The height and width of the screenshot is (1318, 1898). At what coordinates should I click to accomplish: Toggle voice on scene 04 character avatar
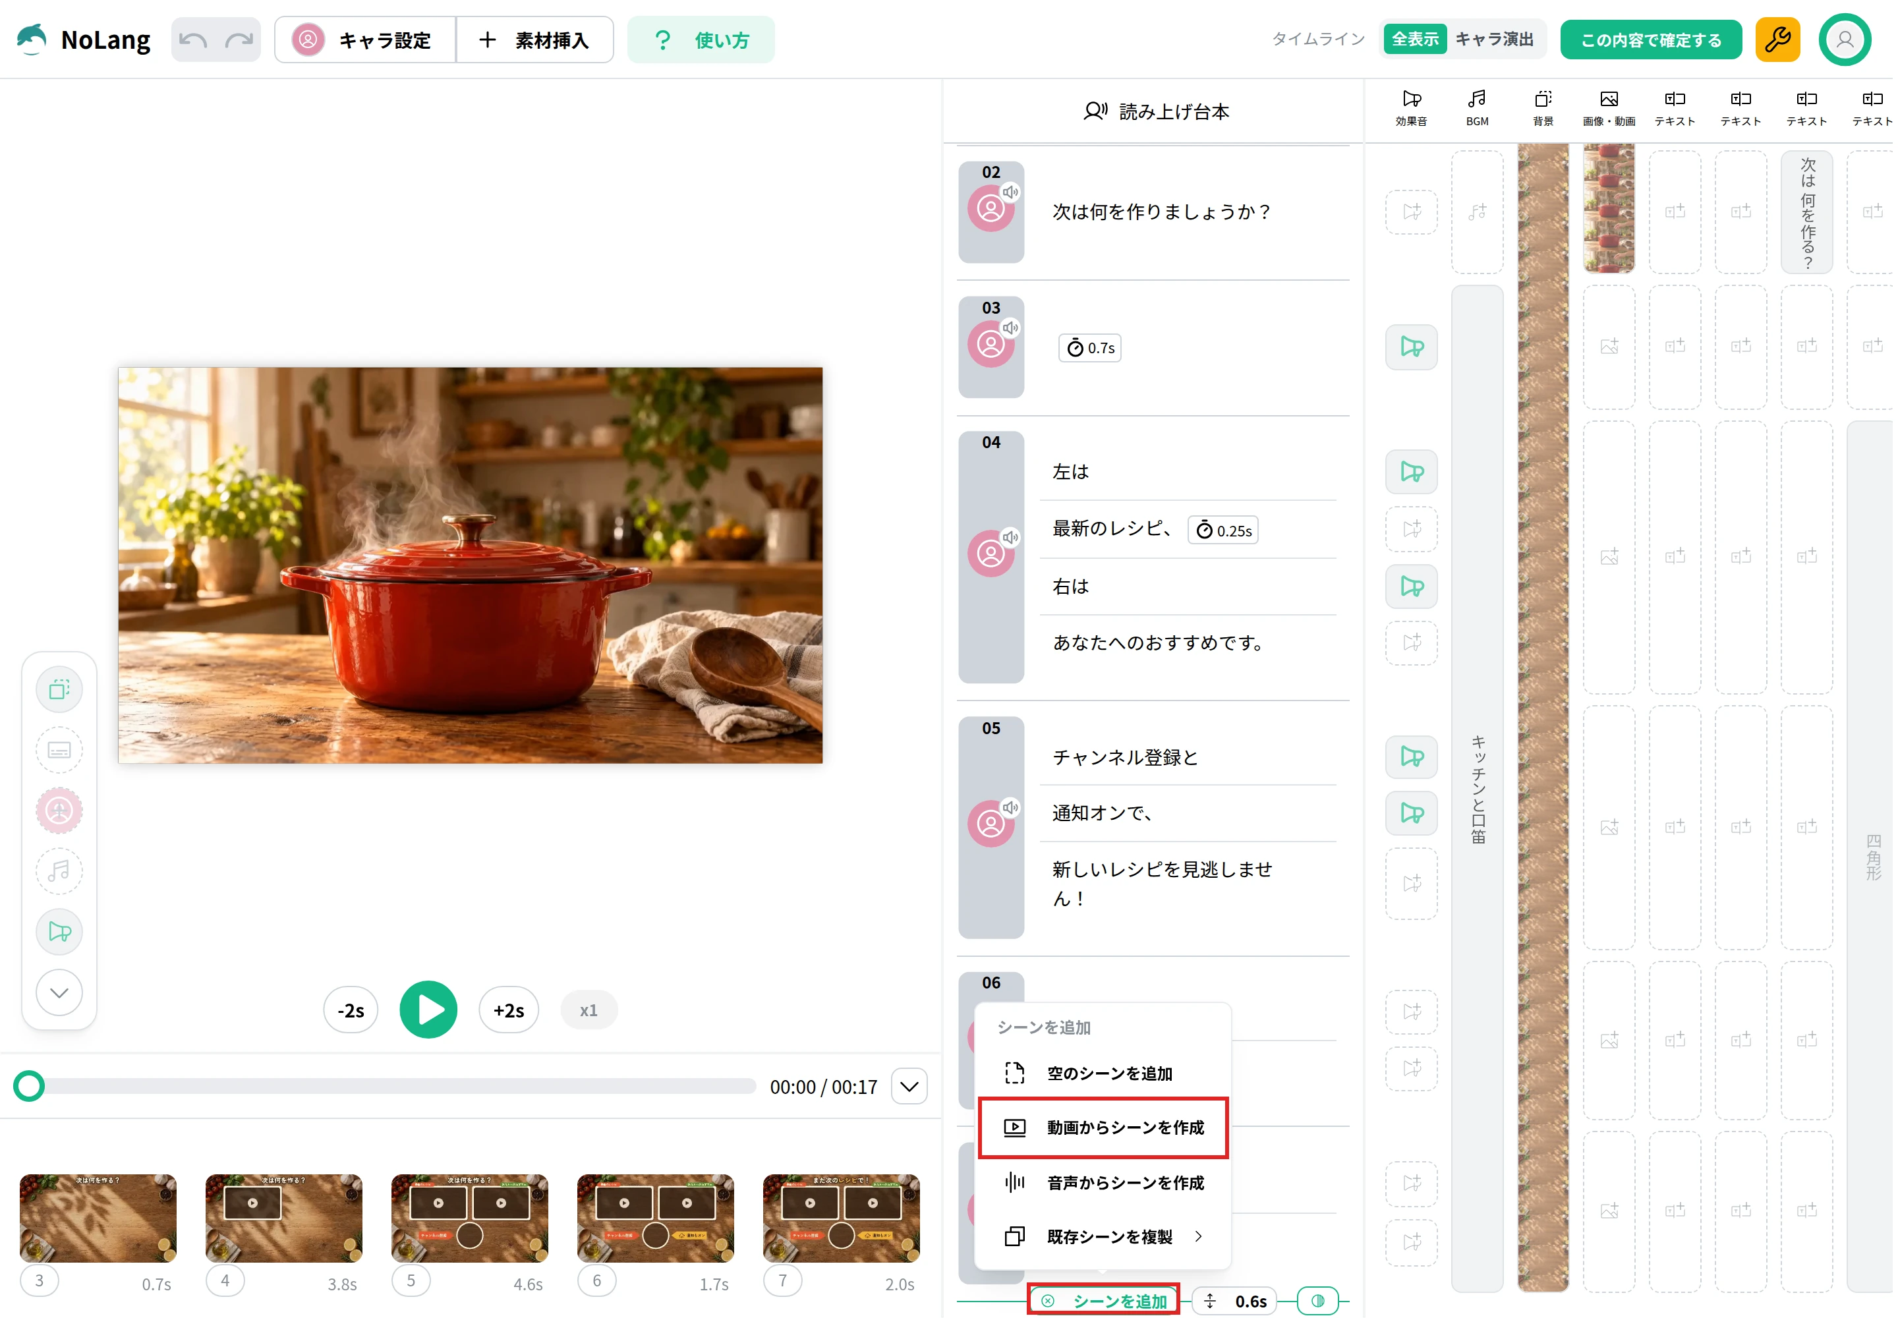click(x=1009, y=538)
